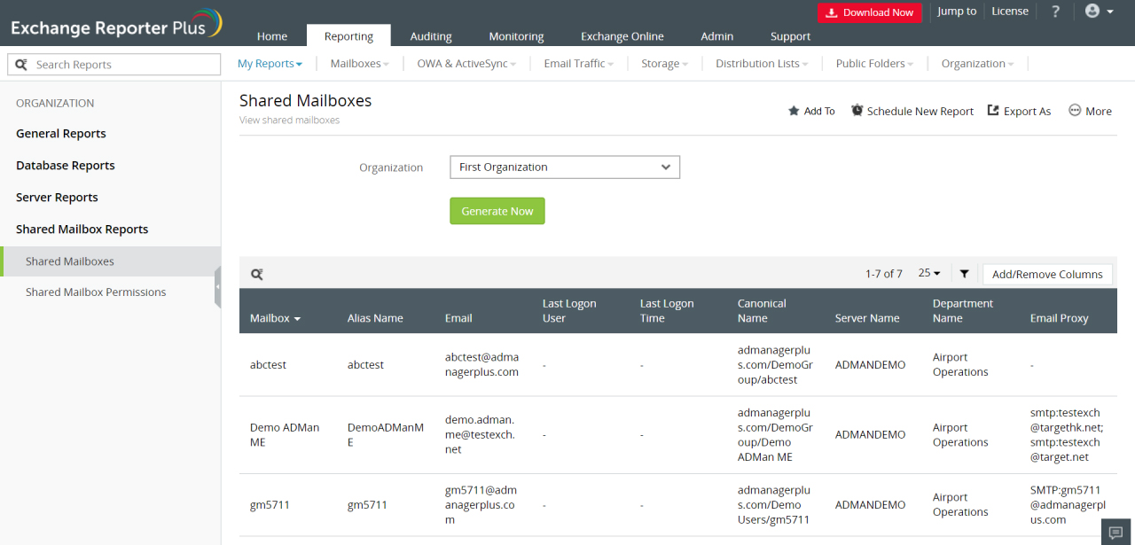This screenshot has width=1135, height=545.
Task: Open the chat icon at bottom right
Action: (1115, 532)
